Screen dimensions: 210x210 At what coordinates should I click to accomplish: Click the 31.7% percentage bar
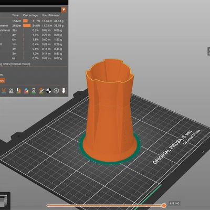click(25, 21)
